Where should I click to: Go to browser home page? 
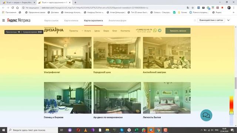(x=17, y=8)
